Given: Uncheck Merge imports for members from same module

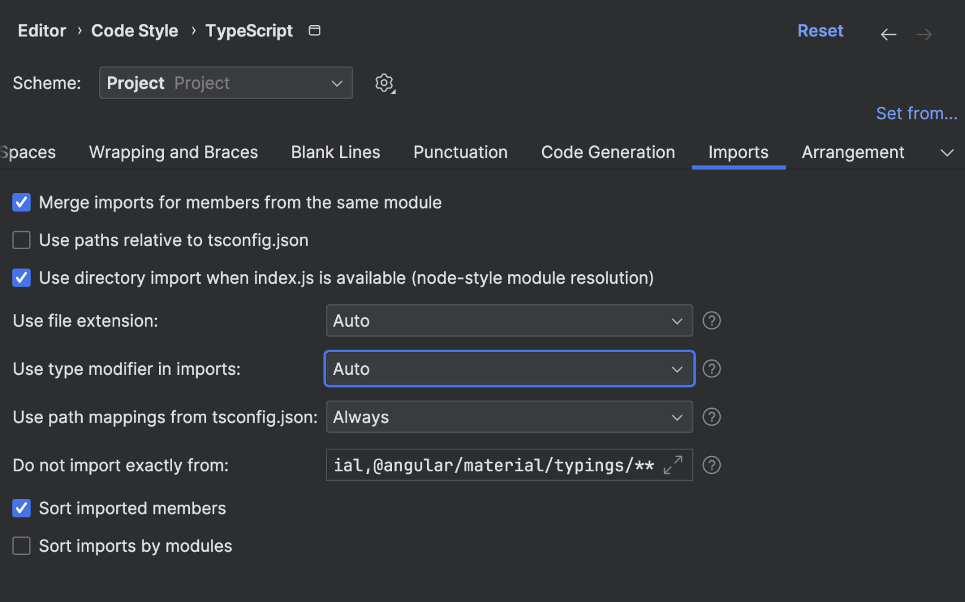Looking at the screenshot, I should pos(21,203).
